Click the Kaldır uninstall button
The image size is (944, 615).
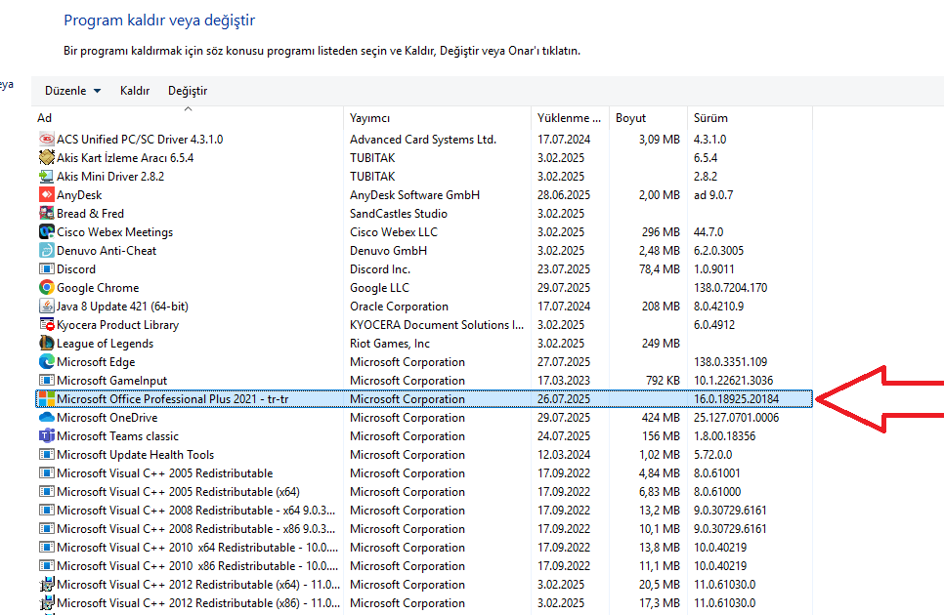(x=135, y=91)
